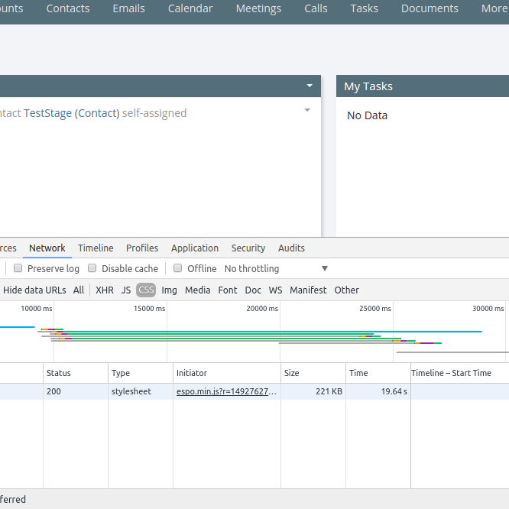The width and height of the screenshot is (509, 509).
Task: Select the stylesheet request row
Action: click(x=254, y=391)
